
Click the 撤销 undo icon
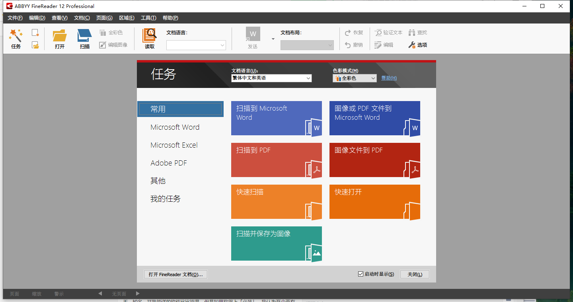348,45
